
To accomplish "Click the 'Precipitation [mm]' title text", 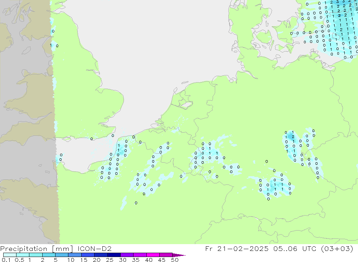I will pyautogui.click(x=37, y=249).
